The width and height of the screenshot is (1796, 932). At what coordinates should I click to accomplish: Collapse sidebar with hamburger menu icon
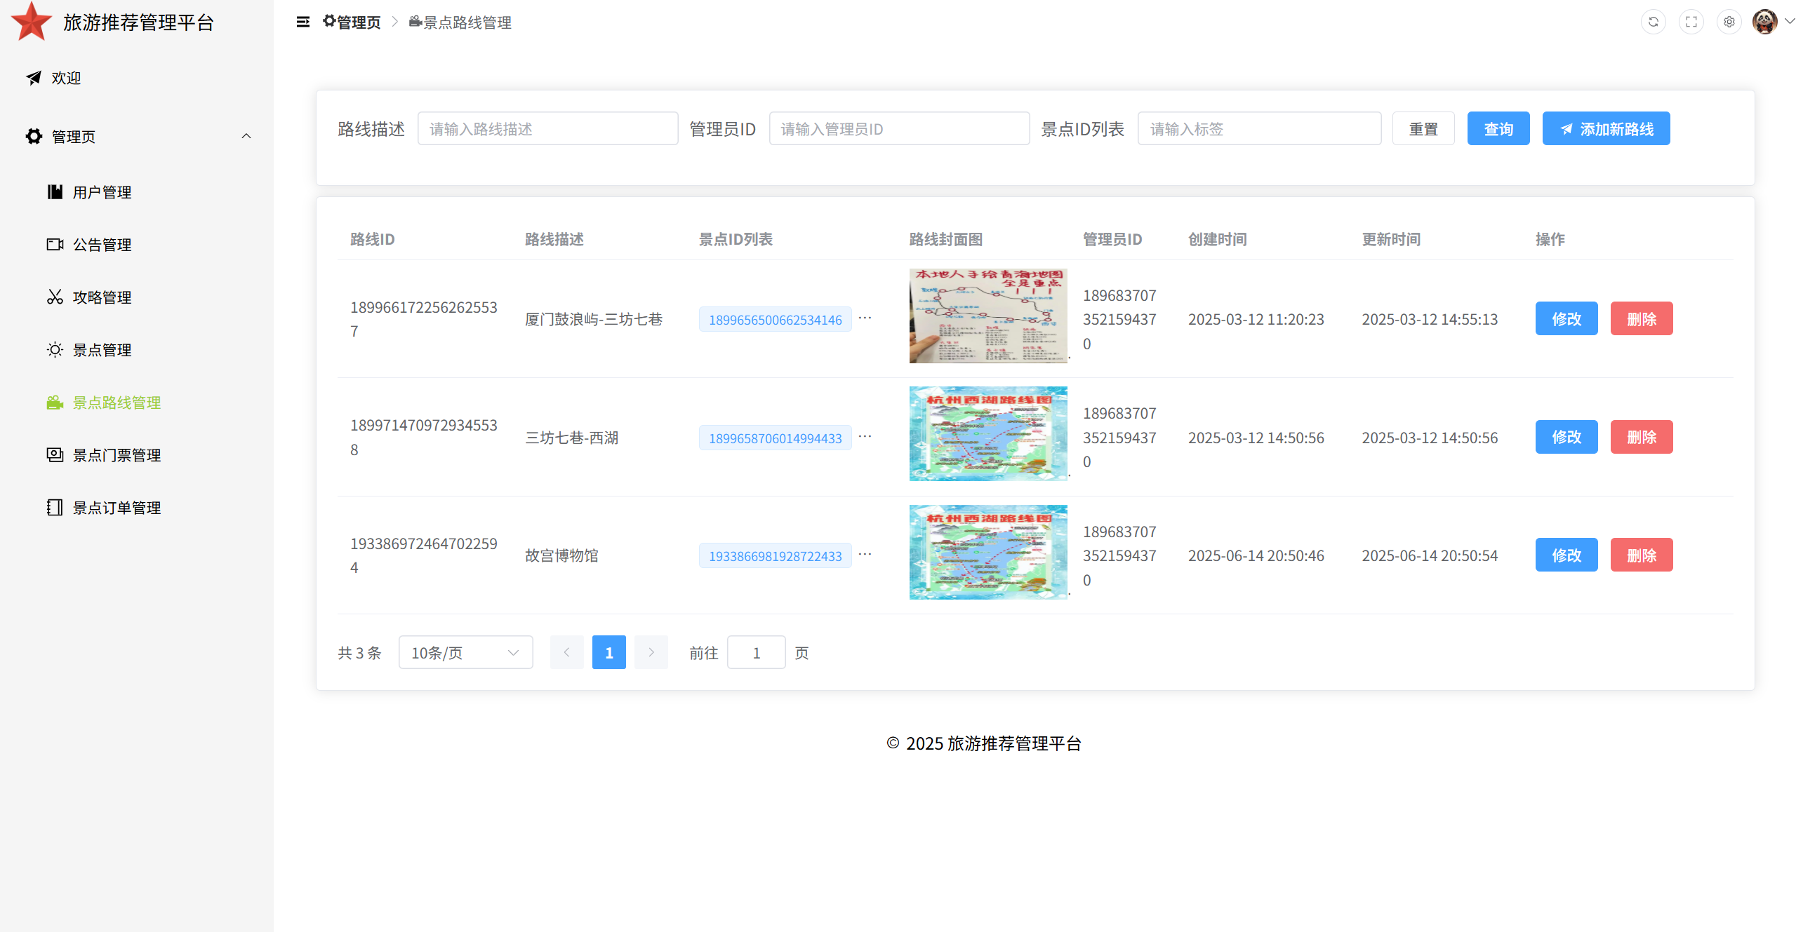click(x=302, y=22)
